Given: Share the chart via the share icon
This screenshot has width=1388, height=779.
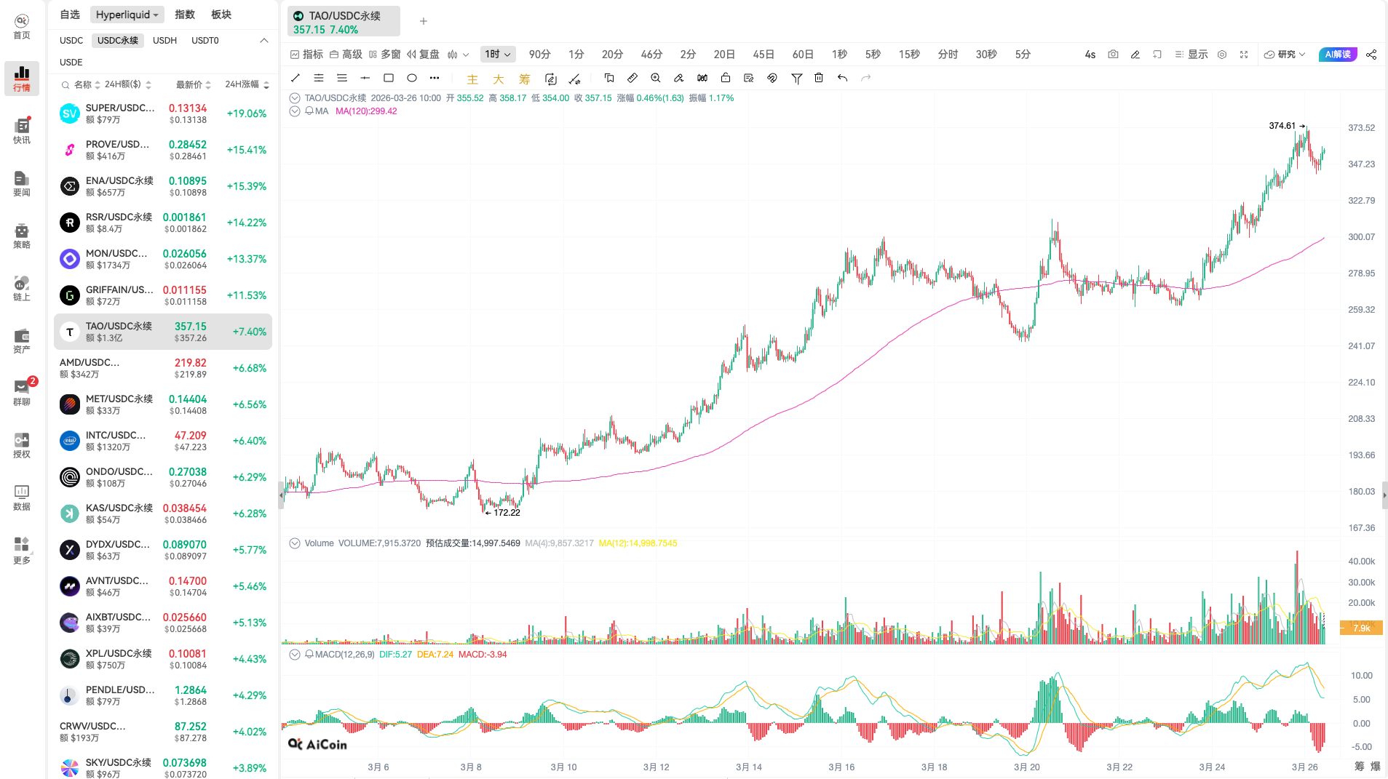Looking at the screenshot, I should pyautogui.click(x=1371, y=54).
